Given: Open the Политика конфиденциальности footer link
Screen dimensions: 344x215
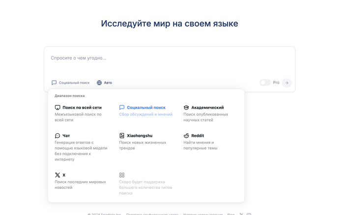Looking at the screenshot, I should (152, 214).
